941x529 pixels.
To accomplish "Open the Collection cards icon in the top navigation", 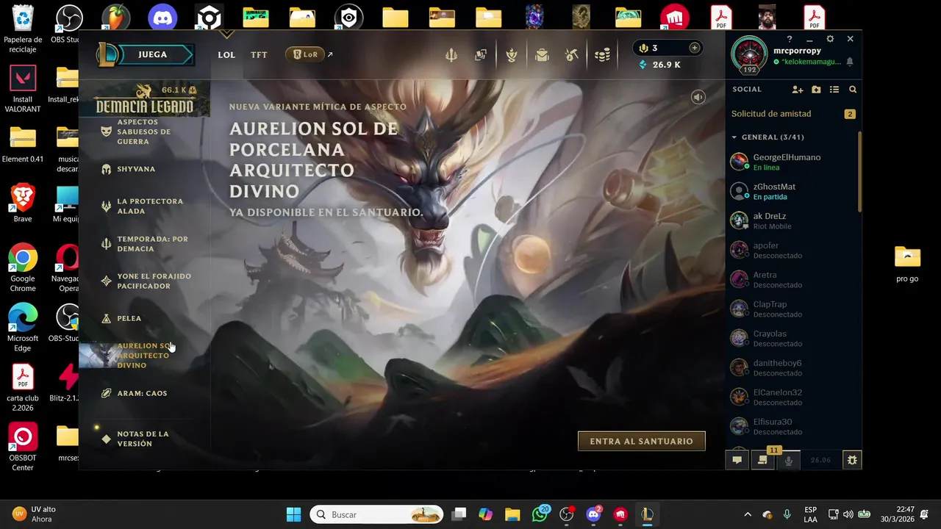I will [x=481, y=54].
